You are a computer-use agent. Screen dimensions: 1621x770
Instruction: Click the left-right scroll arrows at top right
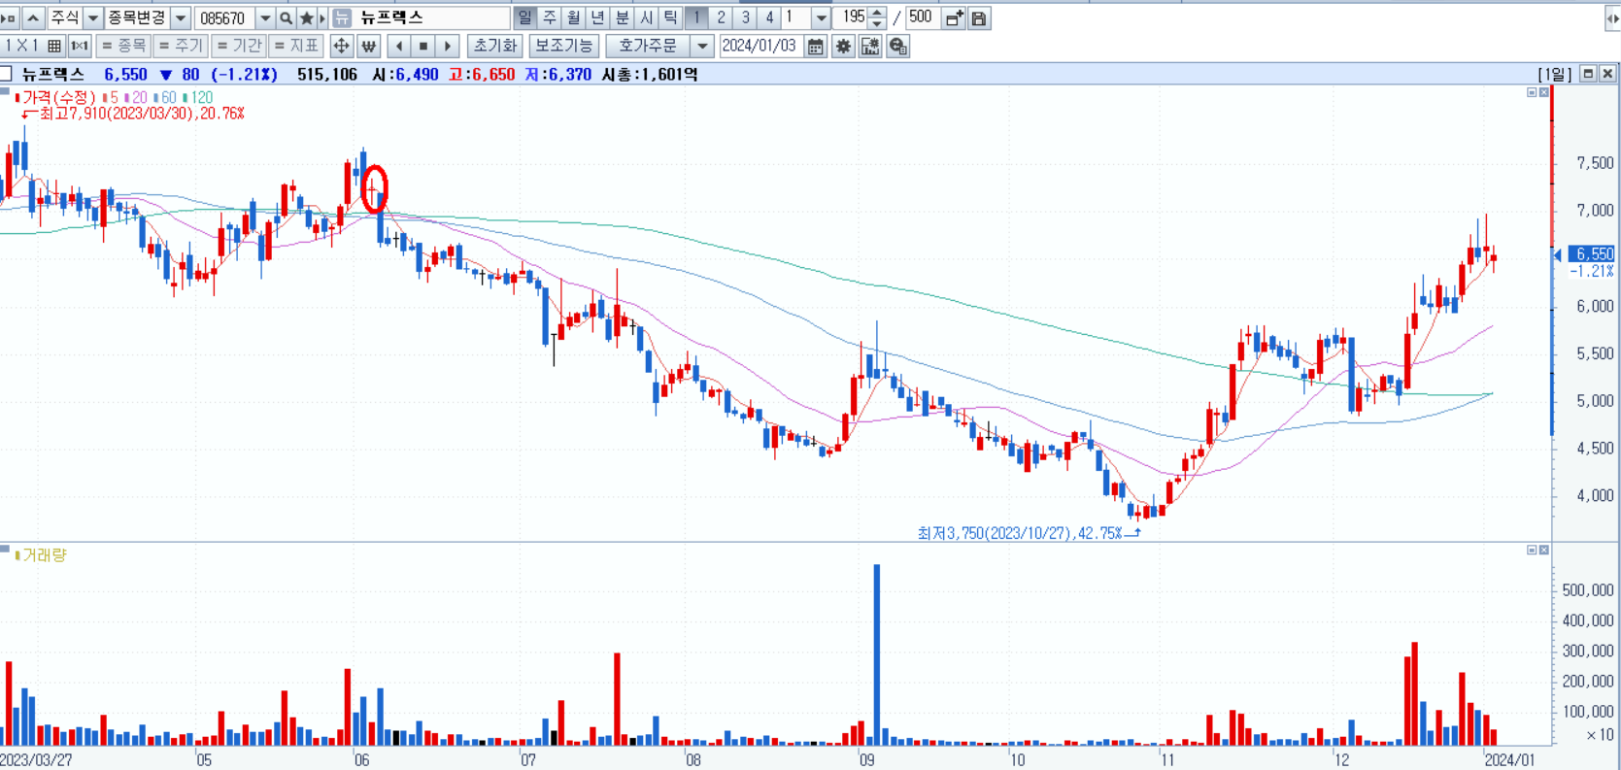[x=1611, y=17]
